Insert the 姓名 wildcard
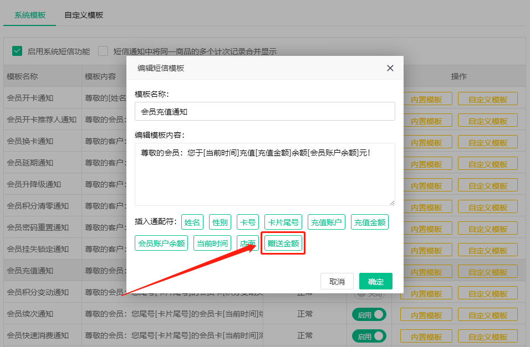530x347 pixels. (192, 222)
